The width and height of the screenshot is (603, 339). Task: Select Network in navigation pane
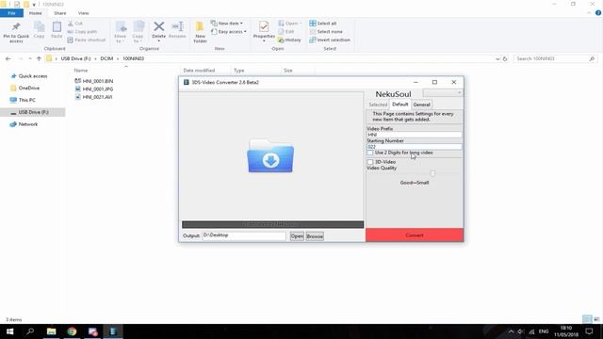28,124
